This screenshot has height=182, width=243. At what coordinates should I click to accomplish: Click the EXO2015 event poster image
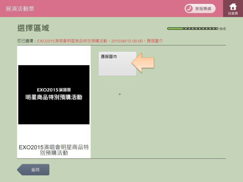(54, 95)
